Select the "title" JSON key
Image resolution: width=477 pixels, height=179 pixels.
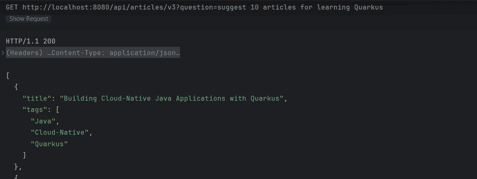click(35, 99)
